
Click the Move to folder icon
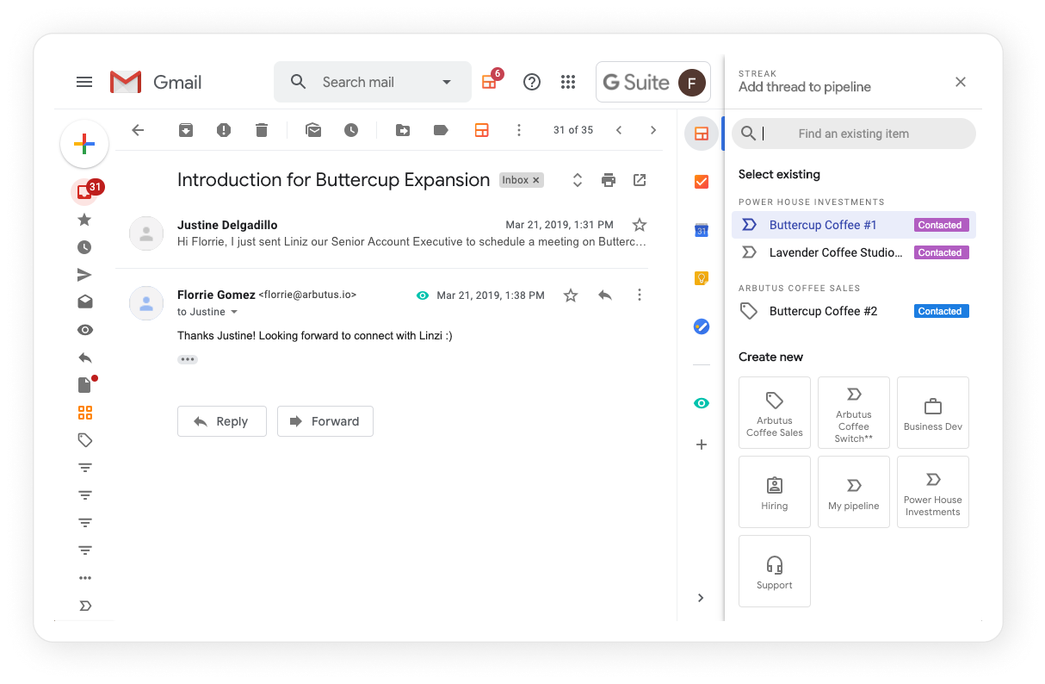[x=403, y=130]
